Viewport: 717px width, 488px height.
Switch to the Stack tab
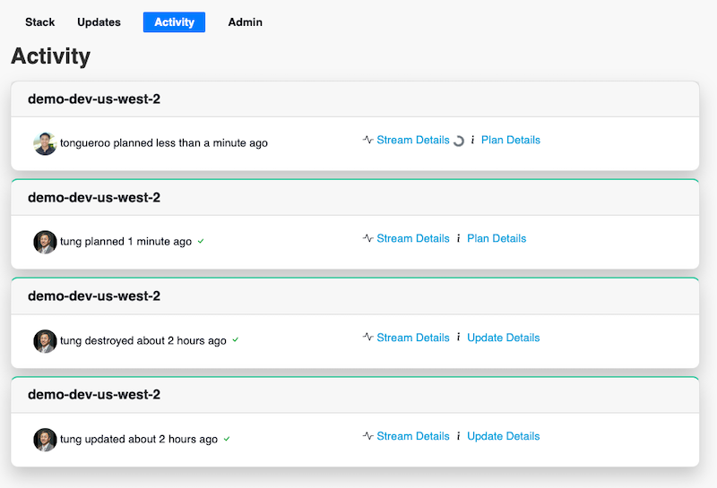[39, 21]
